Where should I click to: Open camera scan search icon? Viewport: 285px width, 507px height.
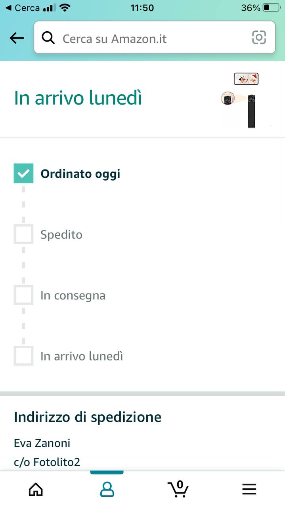point(259,38)
